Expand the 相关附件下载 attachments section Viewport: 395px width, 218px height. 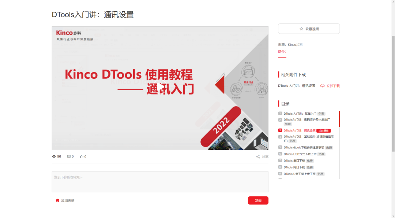pos(293,74)
